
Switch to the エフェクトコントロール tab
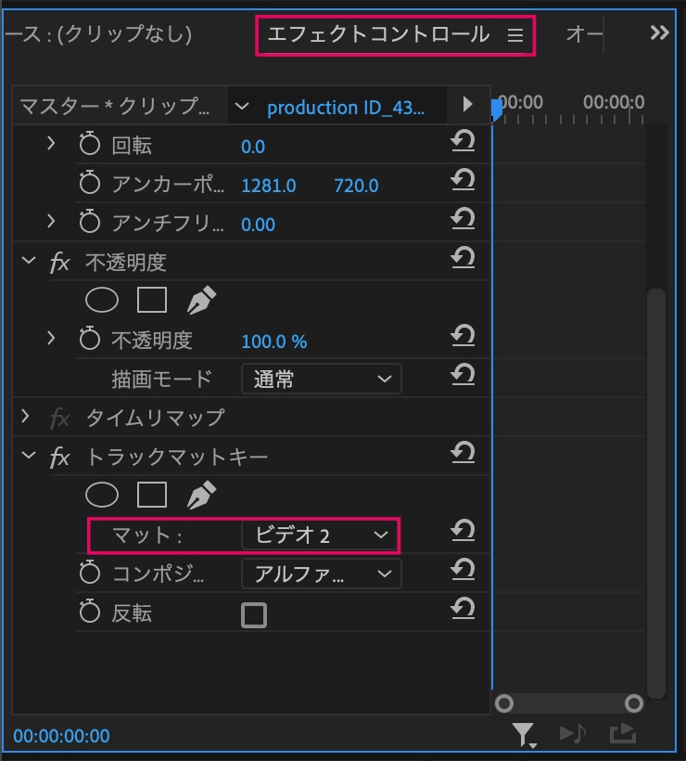[378, 34]
